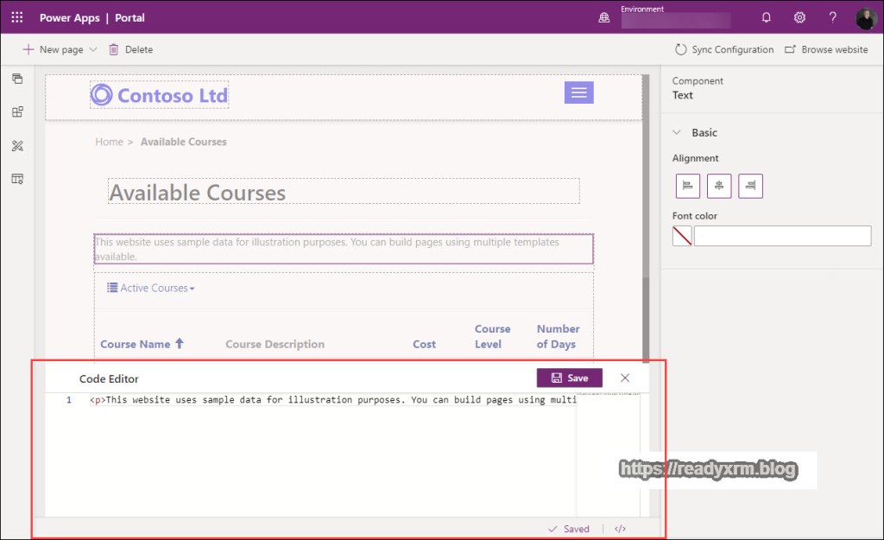This screenshot has height=540, width=884.
Task: Open Pages and navigation sidebar icon
Action: coord(17,79)
